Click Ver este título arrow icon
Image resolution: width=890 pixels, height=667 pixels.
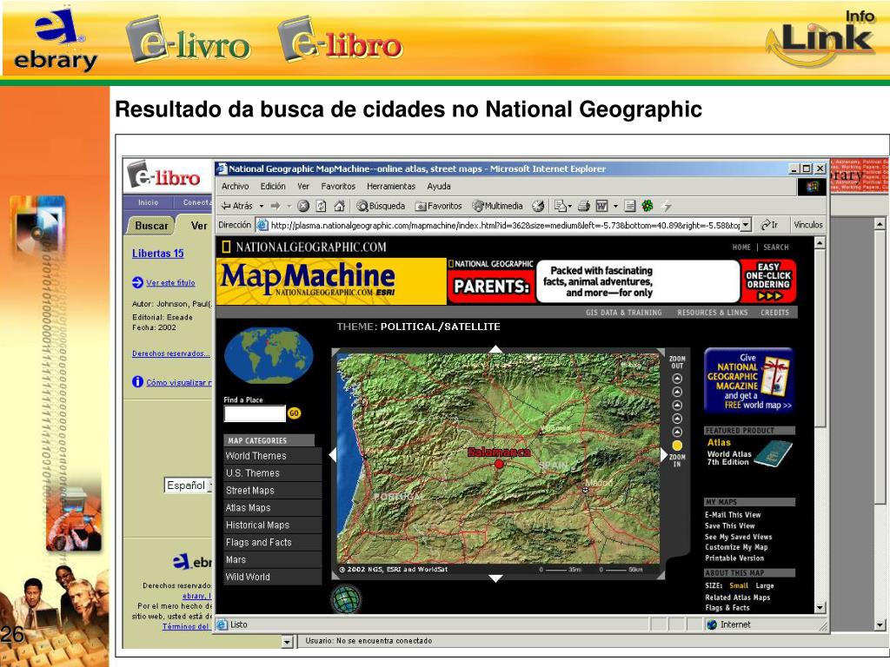[x=137, y=282]
